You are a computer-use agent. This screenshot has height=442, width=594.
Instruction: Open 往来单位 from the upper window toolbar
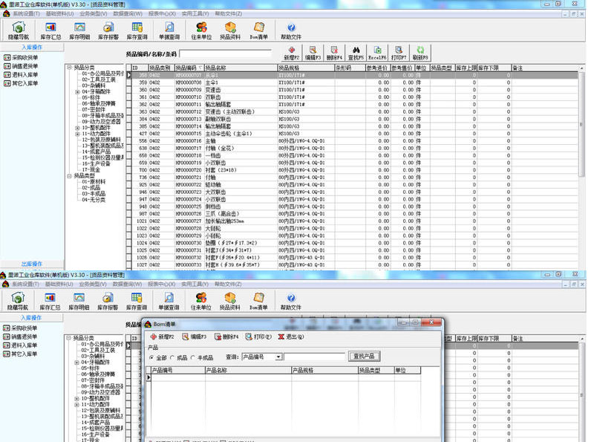(201, 30)
